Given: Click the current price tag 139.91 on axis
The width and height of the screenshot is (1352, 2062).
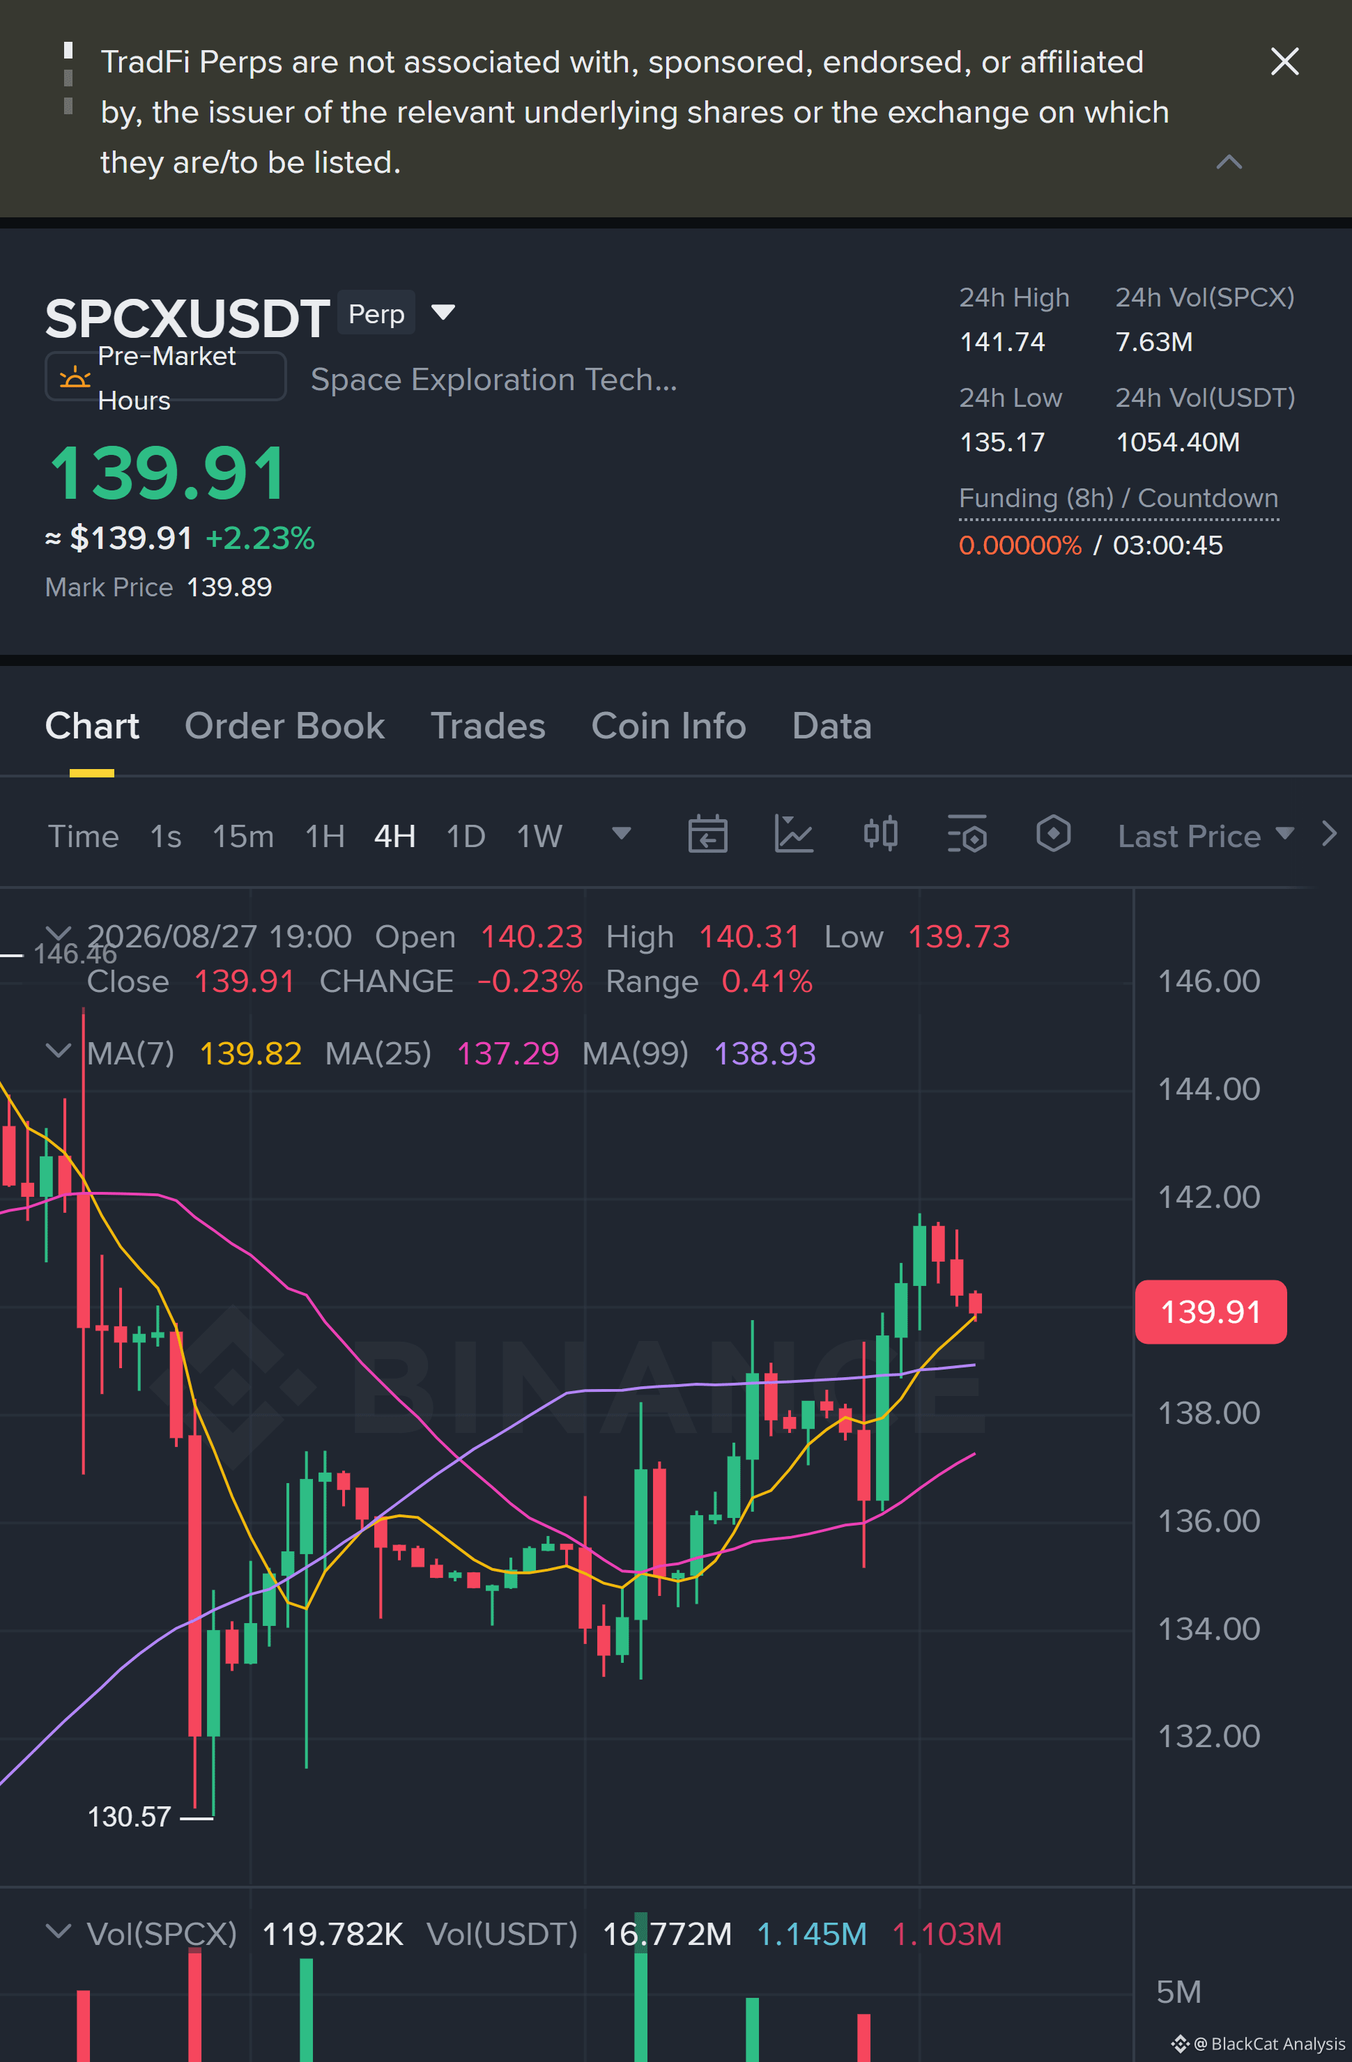Looking at the screenshot, I should 1211,1312.
